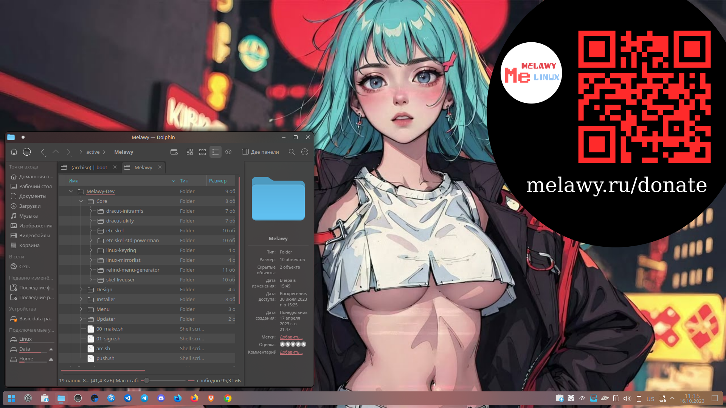Image resolution: width=726 pixels, height=408 pixels.
Task: Switch to Icons view mode
Action: pos(190,152)
